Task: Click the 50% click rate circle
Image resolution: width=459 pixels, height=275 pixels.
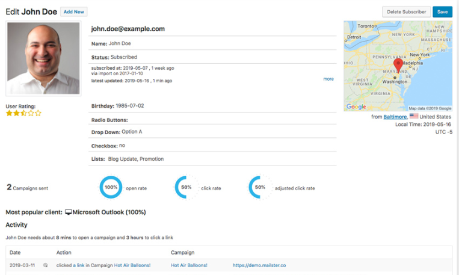Action: (x=186, y=188)
